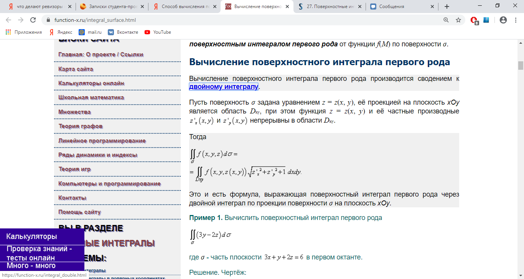Go forward in browser history
This screenshot has width=524, height=279.
coord(21,20)
